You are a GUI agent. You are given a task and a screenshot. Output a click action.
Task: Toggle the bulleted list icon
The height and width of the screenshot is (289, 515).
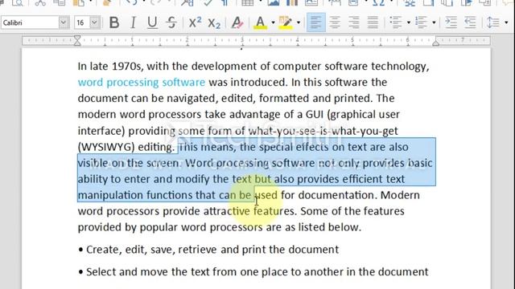pos(396,22)
